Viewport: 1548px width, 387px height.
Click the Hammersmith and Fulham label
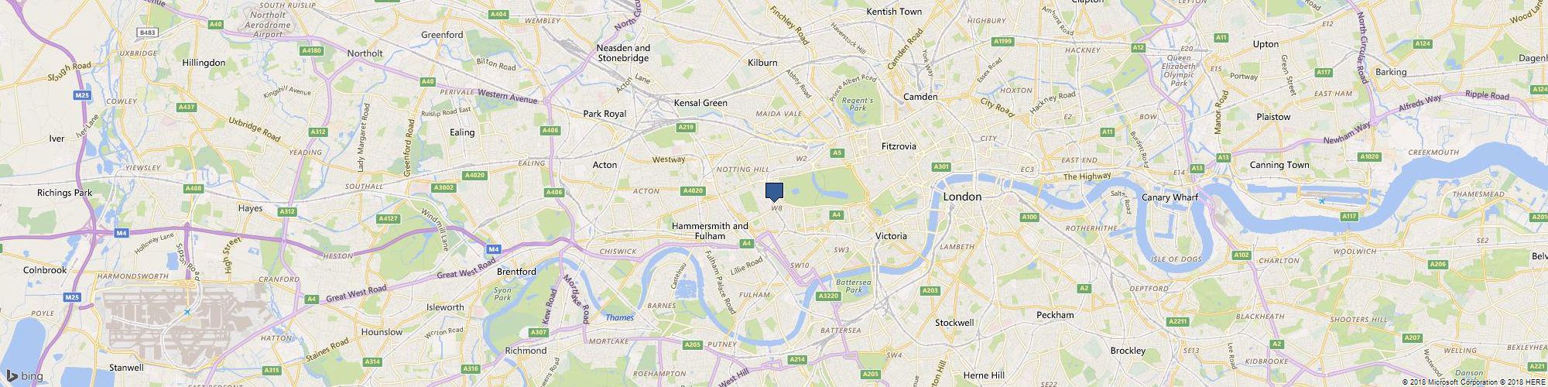[x=710, y=231]
